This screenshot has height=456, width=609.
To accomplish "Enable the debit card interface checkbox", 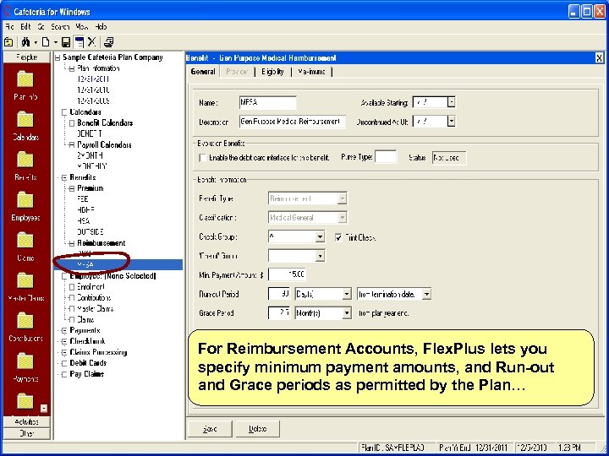I will (x=202, y=158).
